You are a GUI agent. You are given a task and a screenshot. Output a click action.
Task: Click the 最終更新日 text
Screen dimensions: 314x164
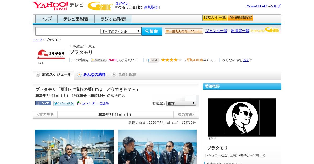pyautogui.click(x=162, y=123)
